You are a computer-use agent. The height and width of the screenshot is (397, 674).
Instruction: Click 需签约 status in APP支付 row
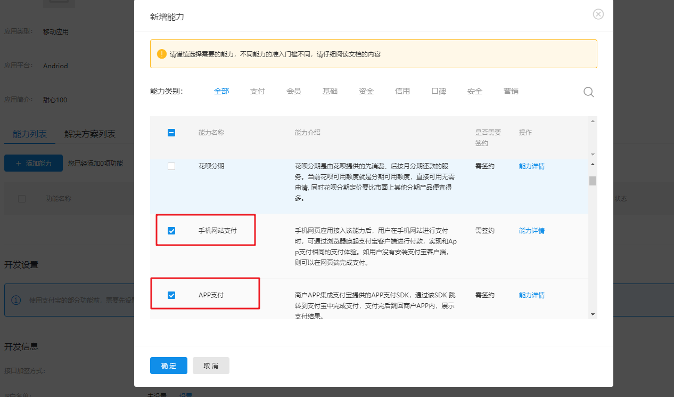[x=485, y=295]
